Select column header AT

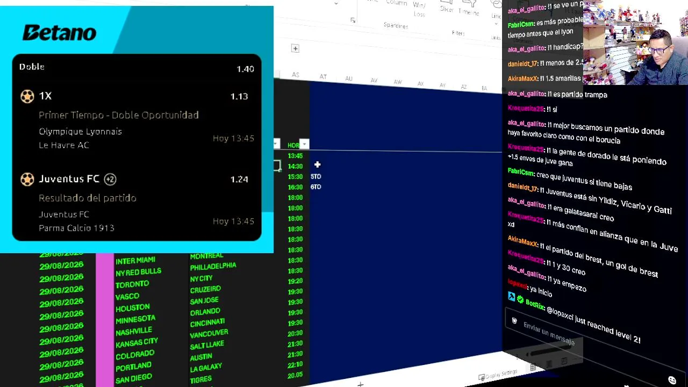point(323,77)
